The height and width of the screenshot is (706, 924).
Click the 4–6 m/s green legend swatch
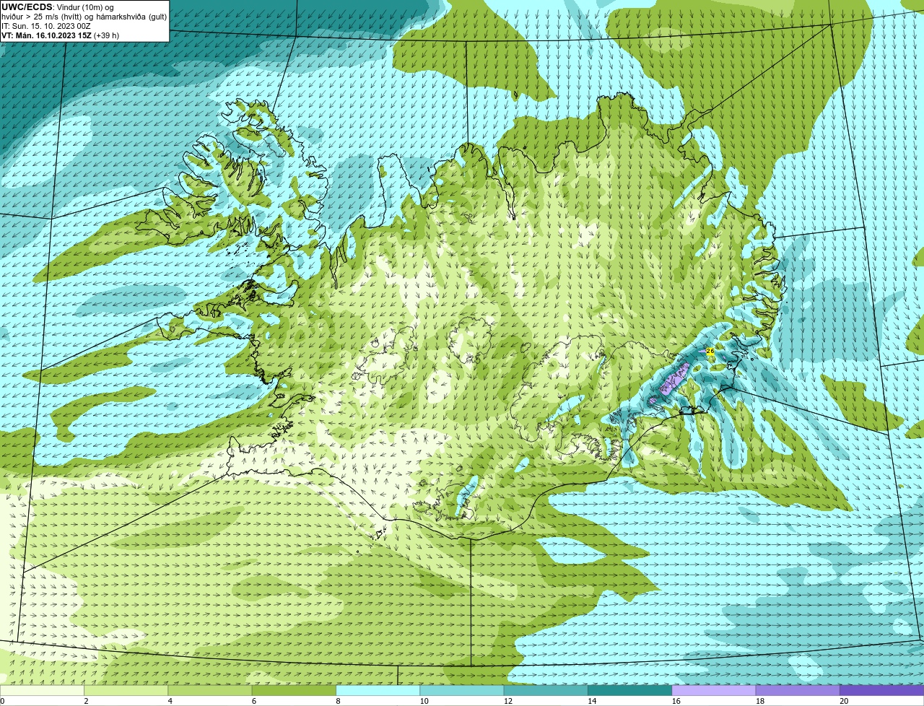[210, 690]
